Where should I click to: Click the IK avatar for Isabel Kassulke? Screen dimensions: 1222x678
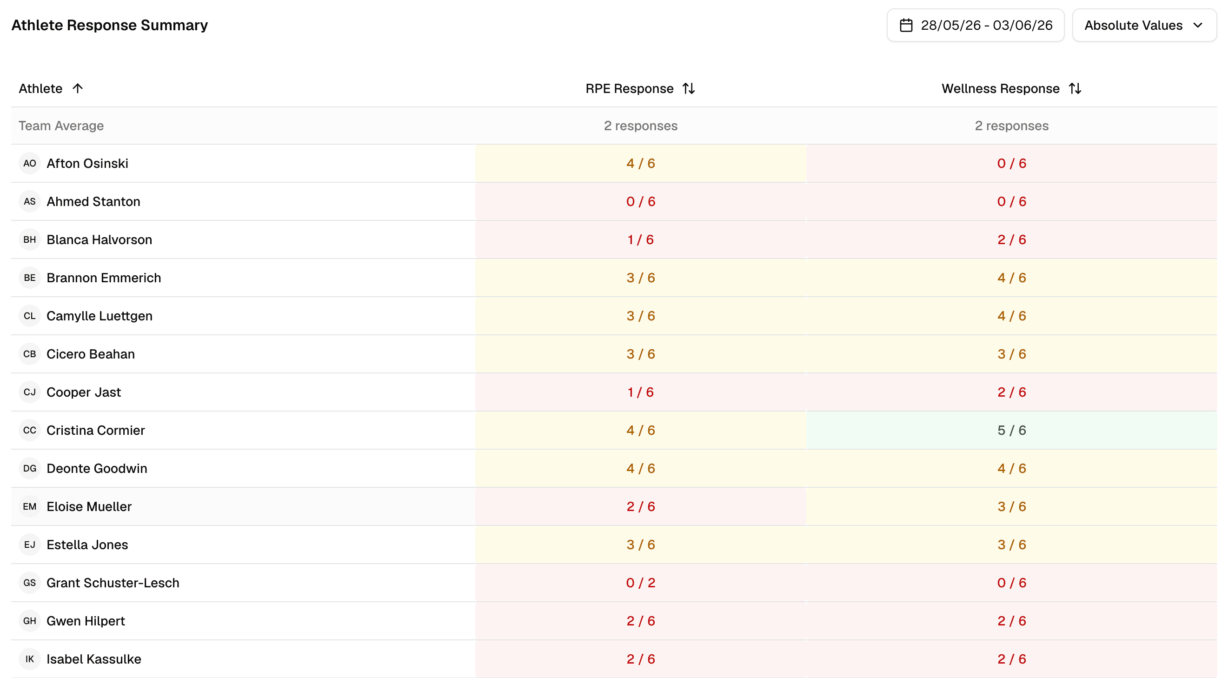tap(30, 659)
